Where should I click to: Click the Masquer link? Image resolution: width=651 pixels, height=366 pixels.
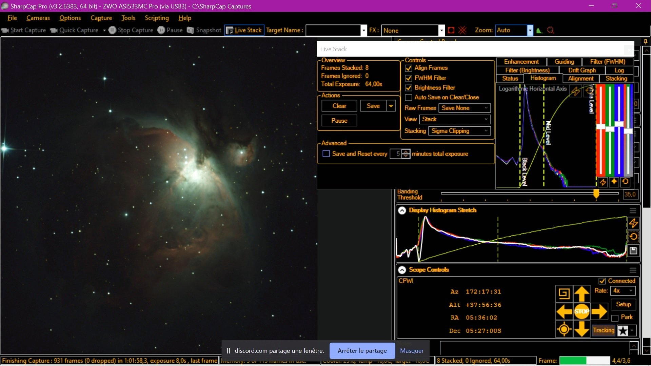pyautogui.click(x=412, y=351)
